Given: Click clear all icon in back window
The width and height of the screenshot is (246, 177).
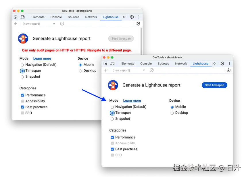Looking at the screenshot, I should (x=62, y=23).
